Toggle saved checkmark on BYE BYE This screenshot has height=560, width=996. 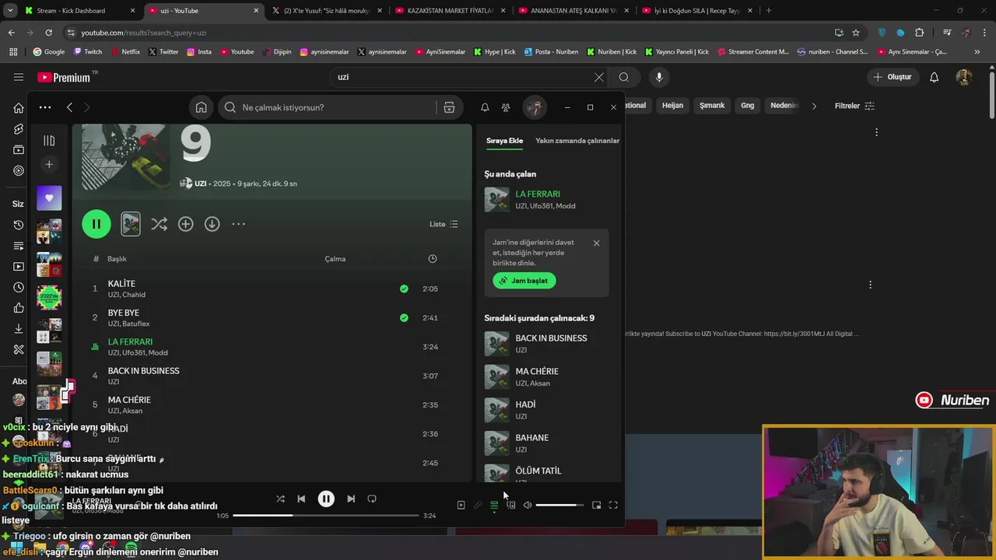404,317
